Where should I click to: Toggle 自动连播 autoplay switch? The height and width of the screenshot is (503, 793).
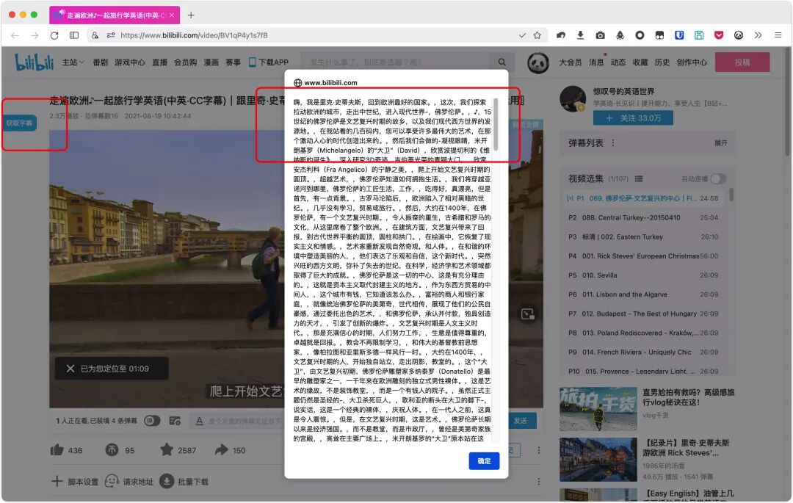tap(718, 178)
